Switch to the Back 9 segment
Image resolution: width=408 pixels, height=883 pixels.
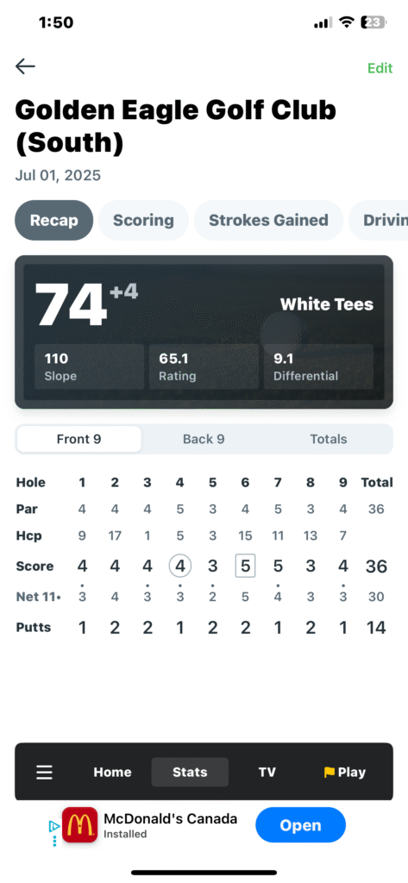click(x=204, y=439)
